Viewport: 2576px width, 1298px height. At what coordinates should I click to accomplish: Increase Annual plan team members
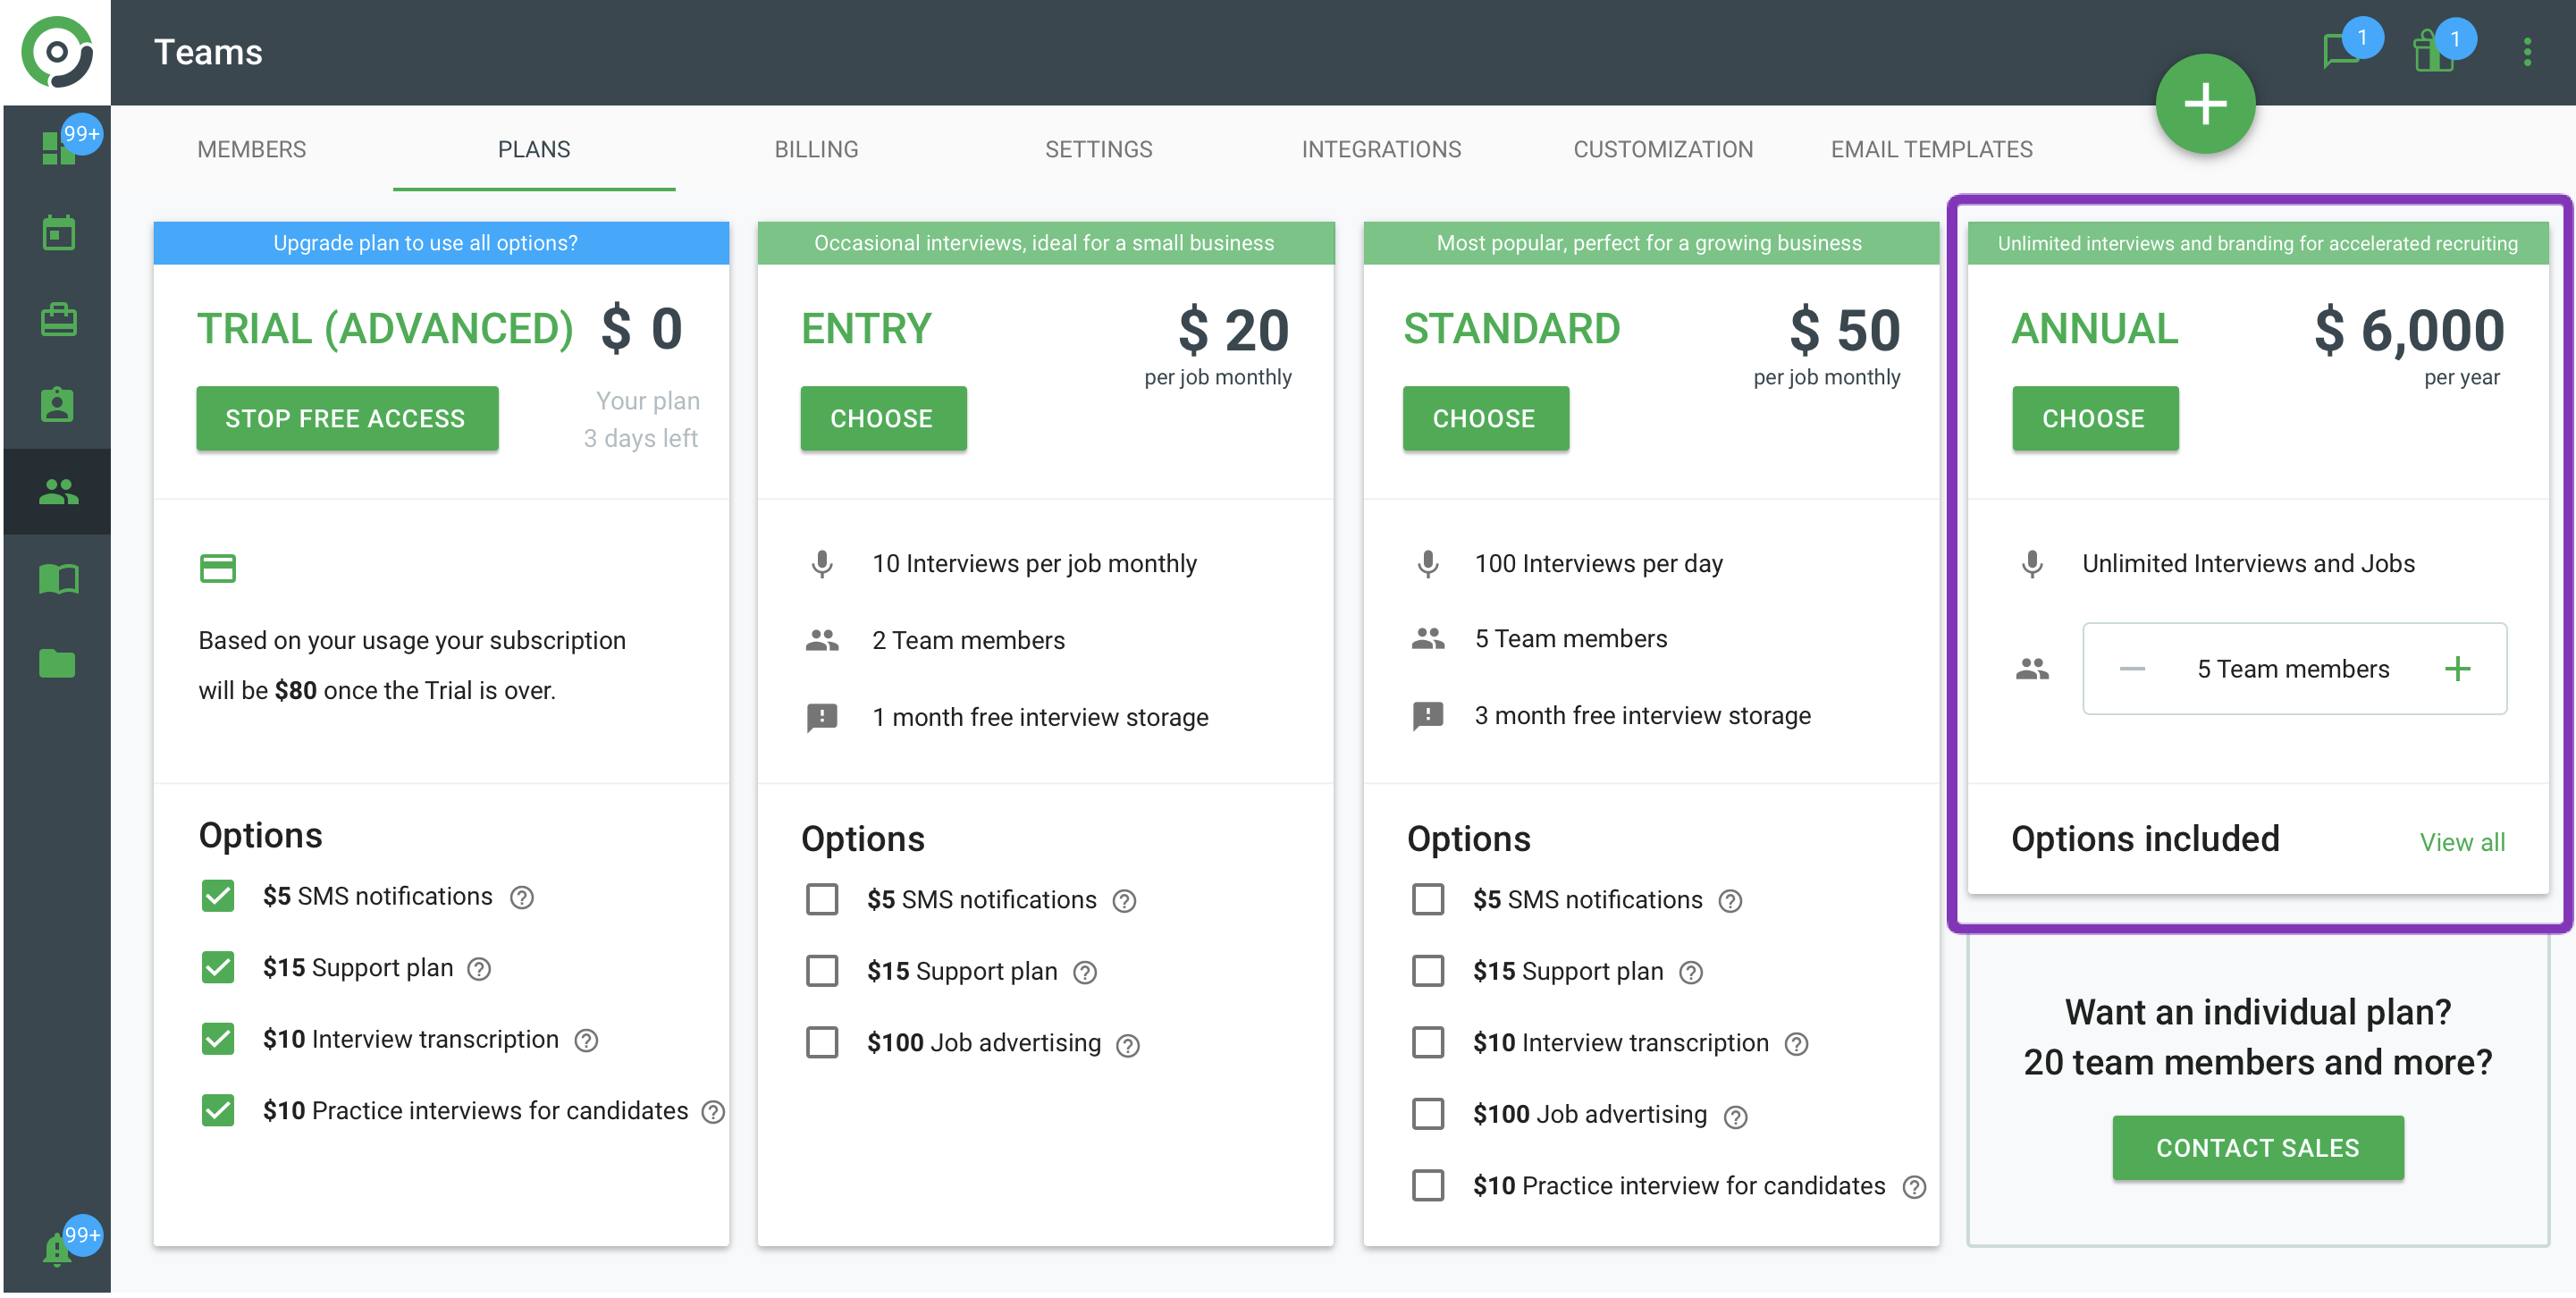pyautogui.click(x=2457, y=669)
